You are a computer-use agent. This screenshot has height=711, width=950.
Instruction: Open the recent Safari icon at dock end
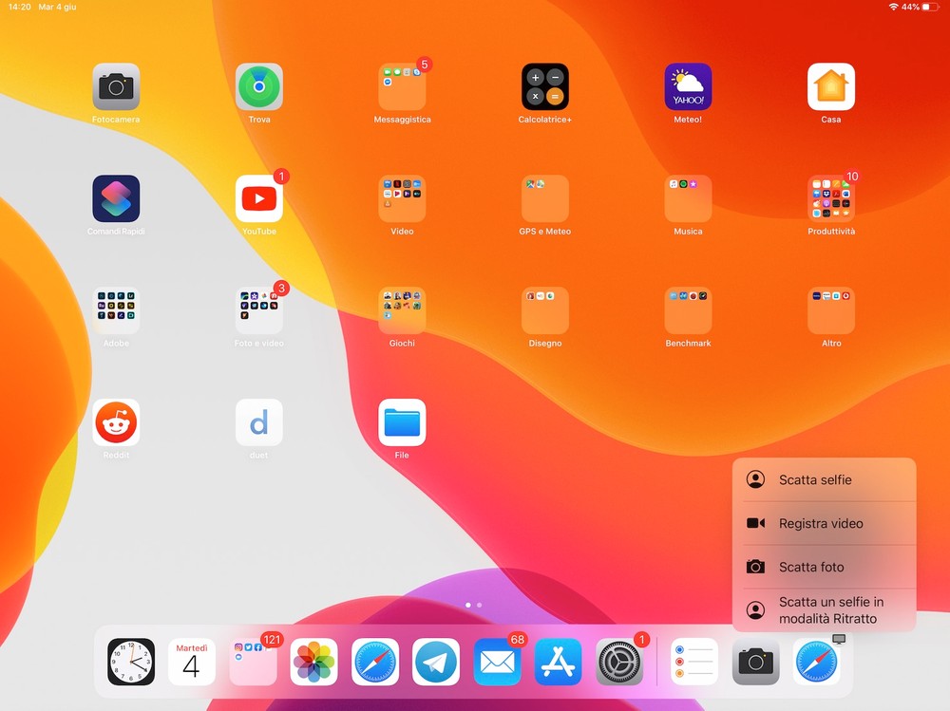coord(816,662)
